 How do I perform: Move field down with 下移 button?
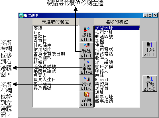pos(150,83)
